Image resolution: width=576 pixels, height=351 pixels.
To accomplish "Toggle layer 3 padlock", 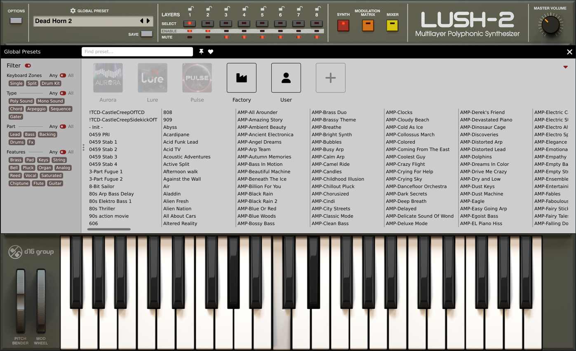I will point(227,8).
